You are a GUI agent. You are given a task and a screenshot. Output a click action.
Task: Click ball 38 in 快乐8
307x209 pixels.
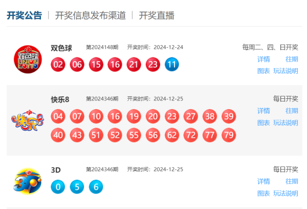[210, 116]
